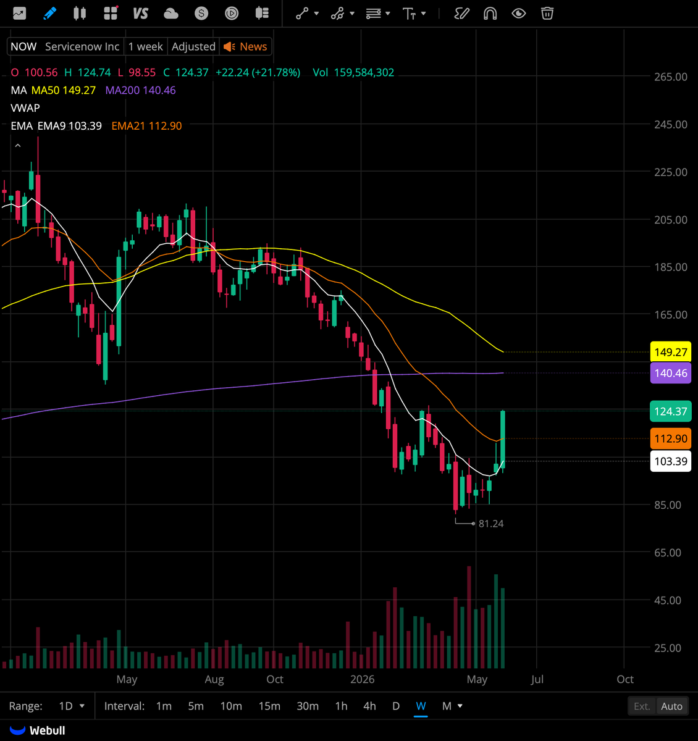Select the W weekly interval
The height and width of the screenshot is (741, 698).
pos(421,706)
